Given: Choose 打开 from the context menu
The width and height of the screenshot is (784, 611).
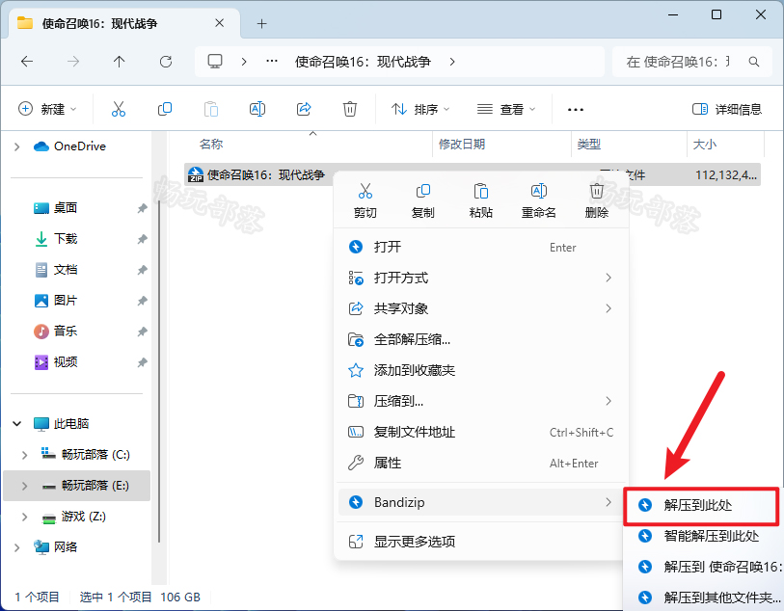Looking at the screenshot, I should click(480, 247).
